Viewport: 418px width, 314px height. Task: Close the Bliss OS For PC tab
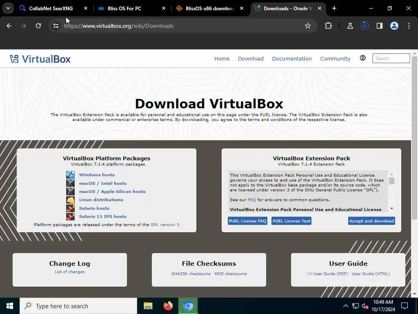[164, 8]
